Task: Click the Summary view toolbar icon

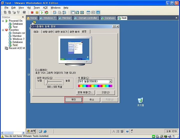Action: [88, 12]
